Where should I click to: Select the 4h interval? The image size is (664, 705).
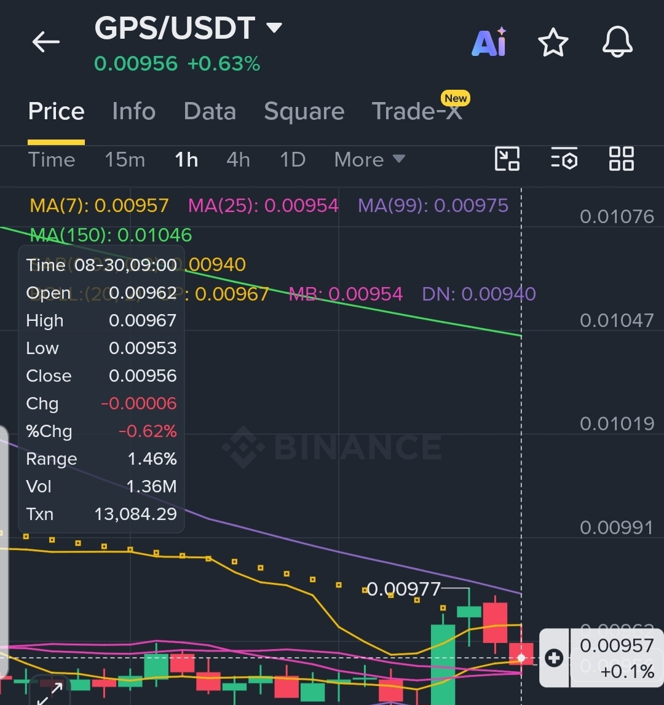point(238,160)
